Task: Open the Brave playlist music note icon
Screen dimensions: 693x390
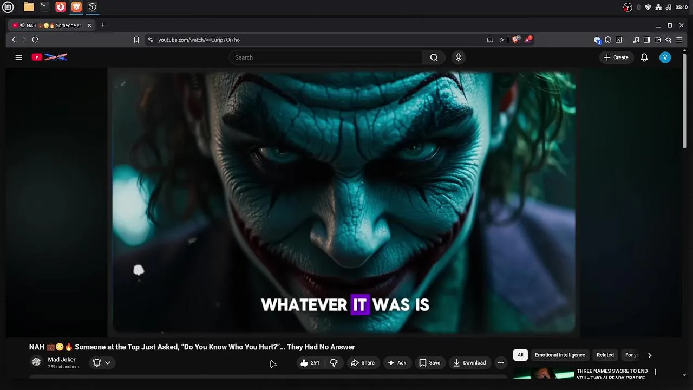Action: pyautogui.click(x=636, y=40)
